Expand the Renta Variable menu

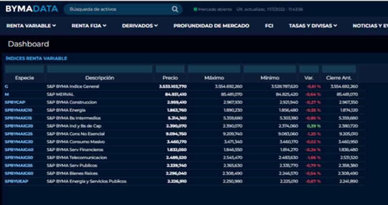(31, 26)
